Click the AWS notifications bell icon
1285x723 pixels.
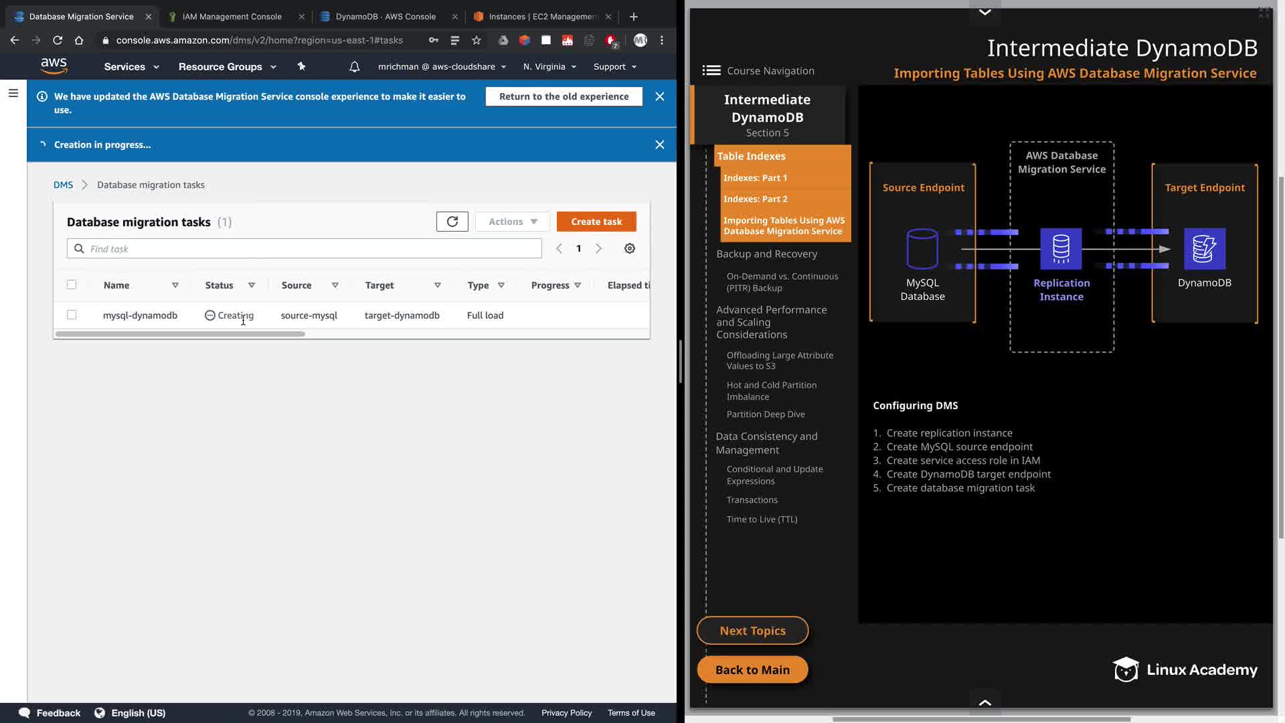tap(354, 67)
